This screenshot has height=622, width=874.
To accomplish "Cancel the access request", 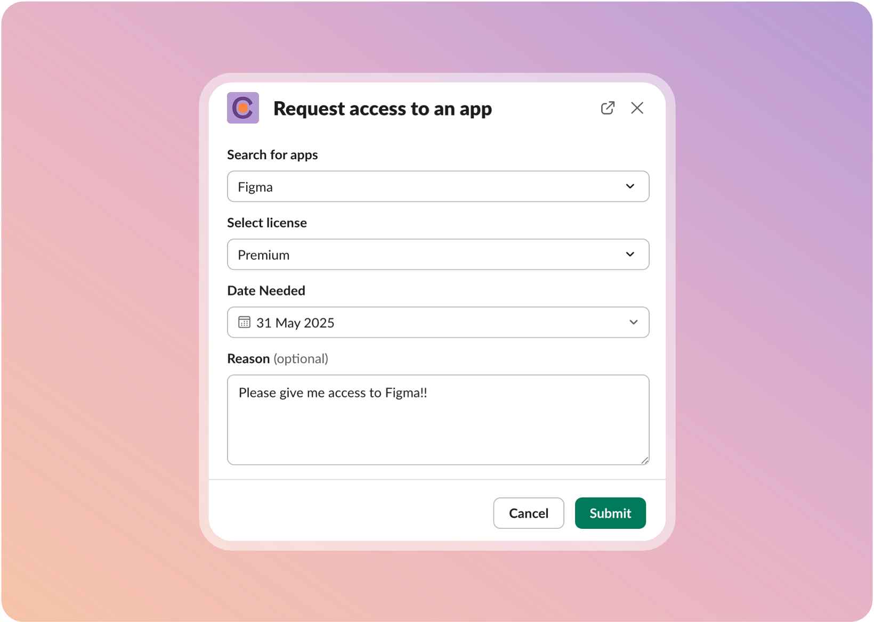I will [x=529, y=513].
